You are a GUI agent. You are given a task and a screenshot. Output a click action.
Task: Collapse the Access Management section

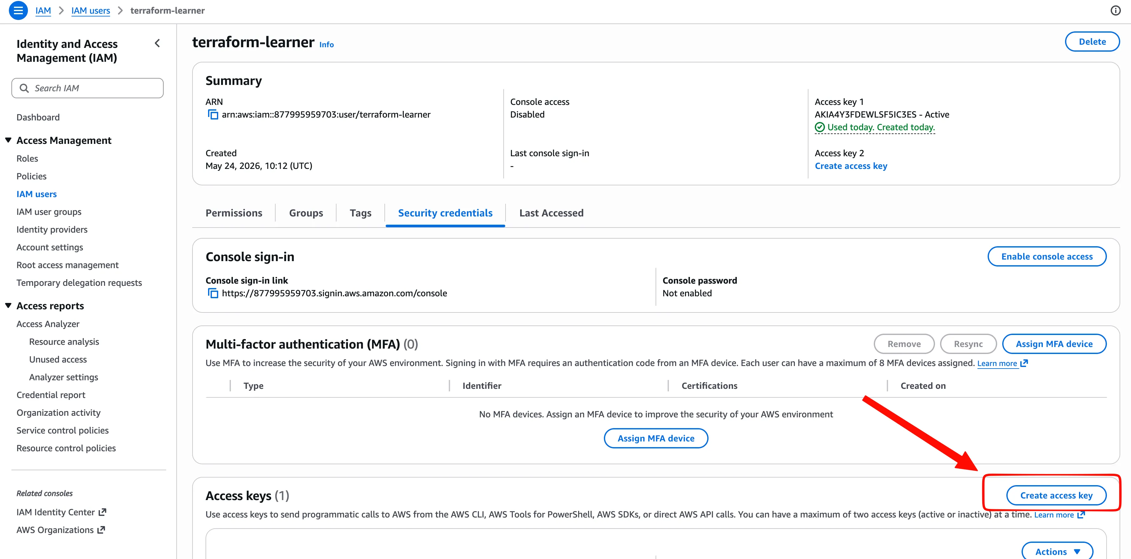point(8,140)
